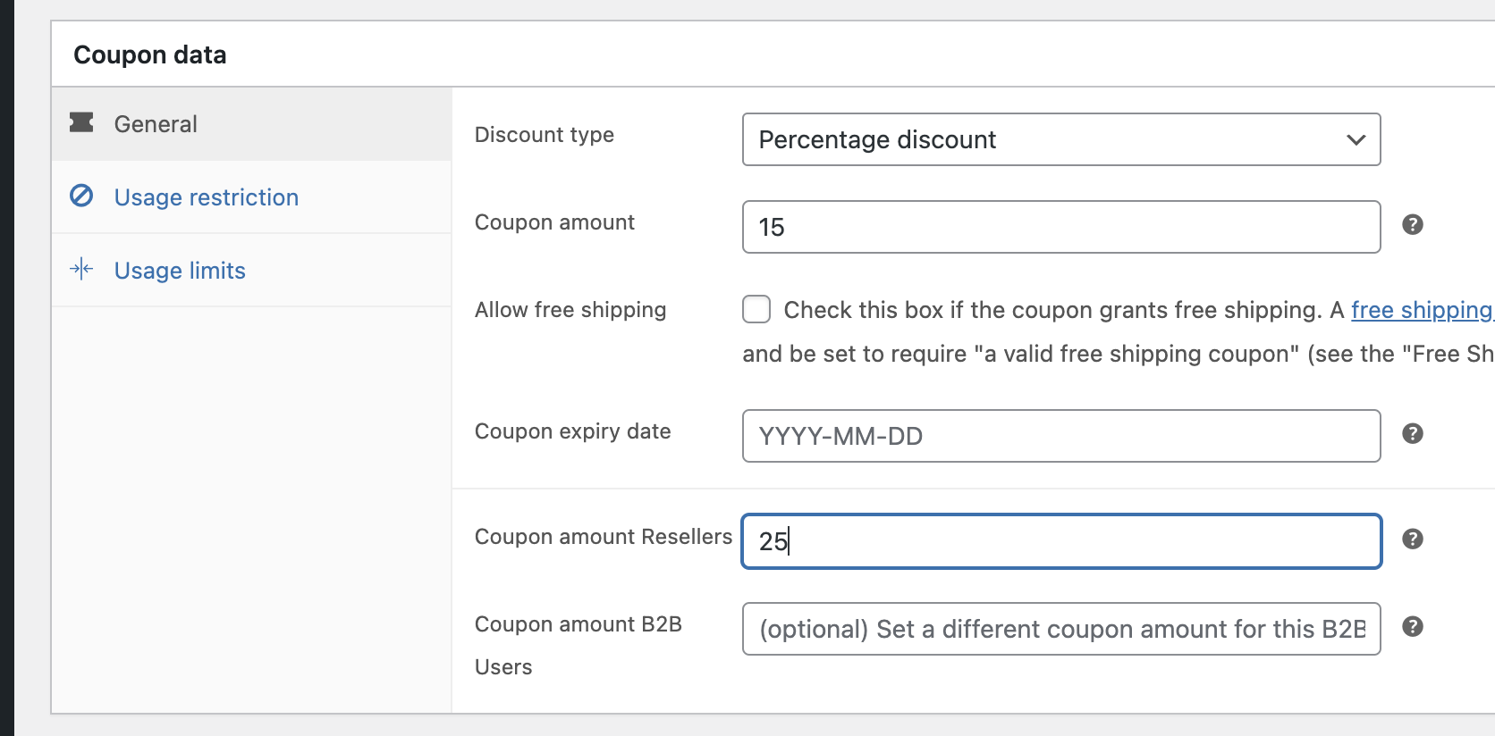Click help icon beside Coupon amount
Viewport: 1495px width, 736px height.
tap(1413, 224)
